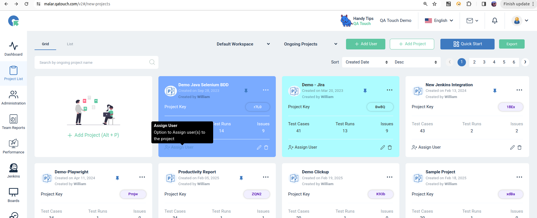
Task: Launch Quick Start
Action: (467, 44)
